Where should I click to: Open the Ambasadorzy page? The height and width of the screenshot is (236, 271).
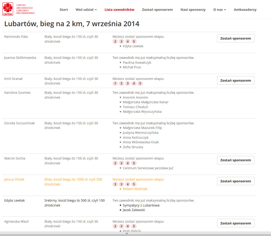click(245, 10)
